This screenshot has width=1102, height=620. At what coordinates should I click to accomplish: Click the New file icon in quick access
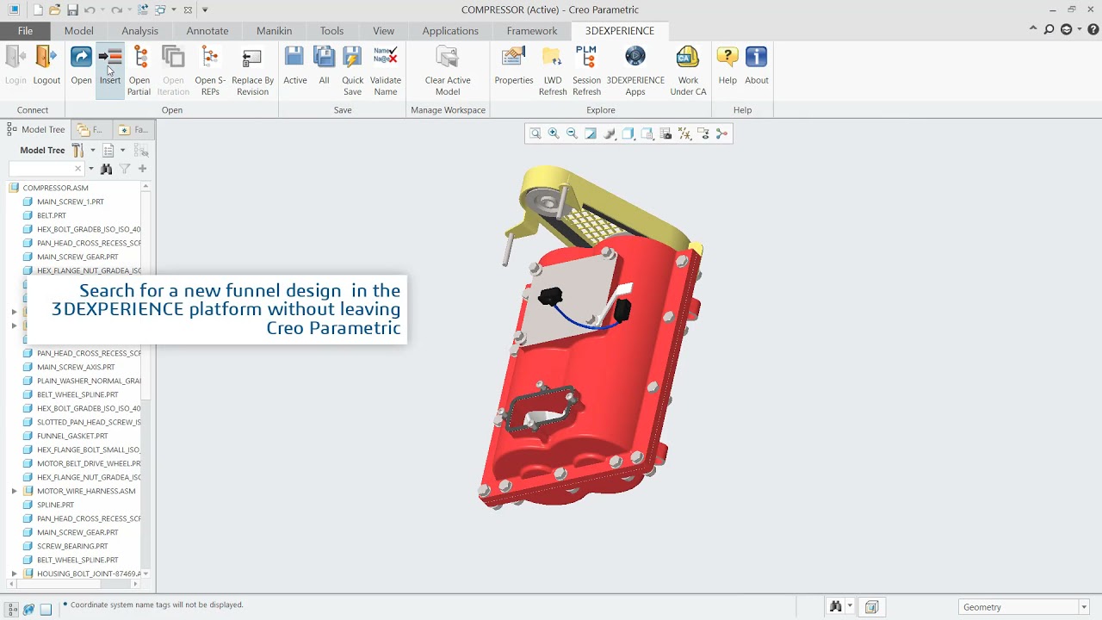36,10
